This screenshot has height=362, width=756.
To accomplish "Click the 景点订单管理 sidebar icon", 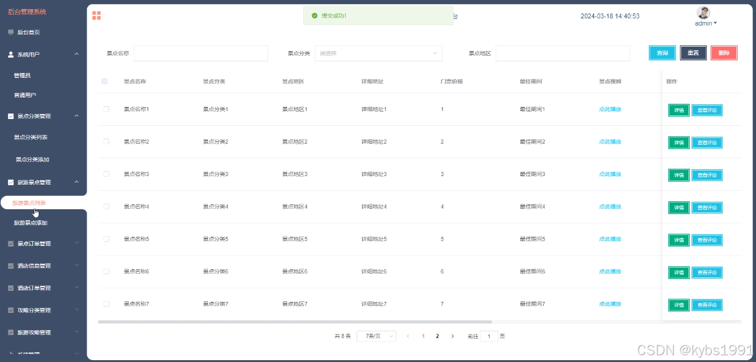I will coord(10,244).
